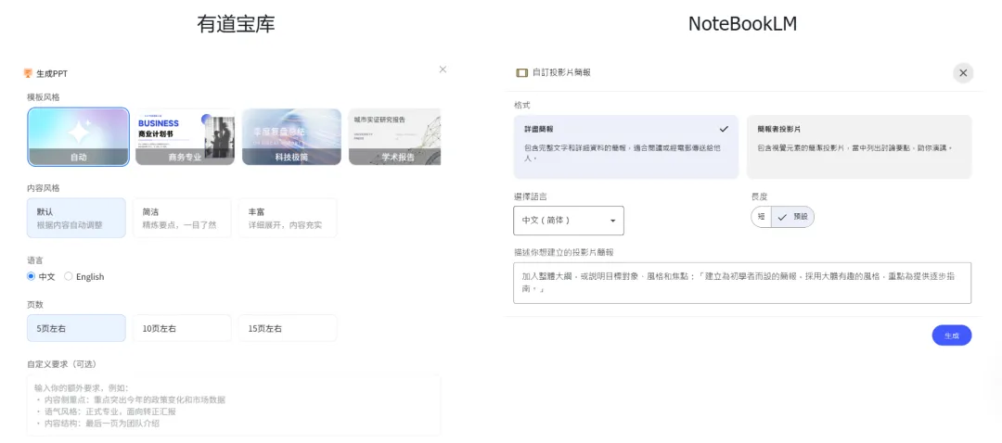This screenshot has width=1002, height=443.
Task: Click the 選擇語言 label
Action: (x=531, y=196)
